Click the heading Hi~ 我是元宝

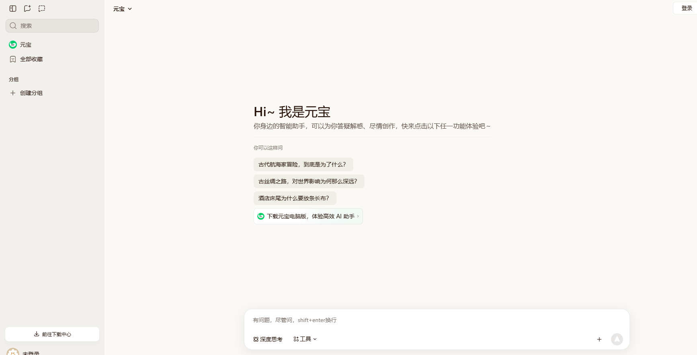tap(292, 112)
